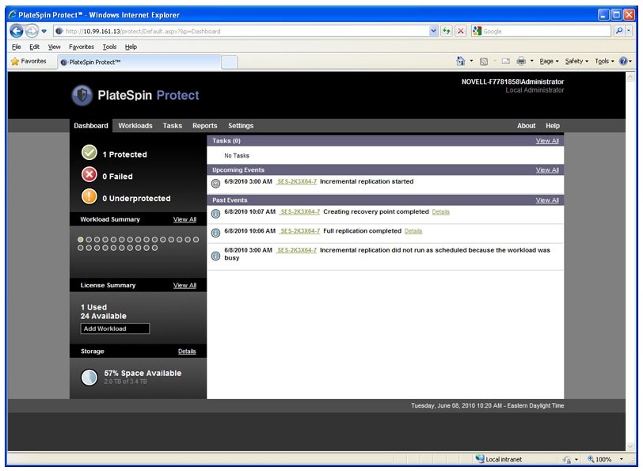
Task: Click View All in Workload Summary
Action: point(185,219)
